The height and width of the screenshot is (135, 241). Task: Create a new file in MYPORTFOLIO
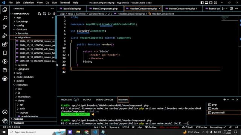click(x=40, y=14)
